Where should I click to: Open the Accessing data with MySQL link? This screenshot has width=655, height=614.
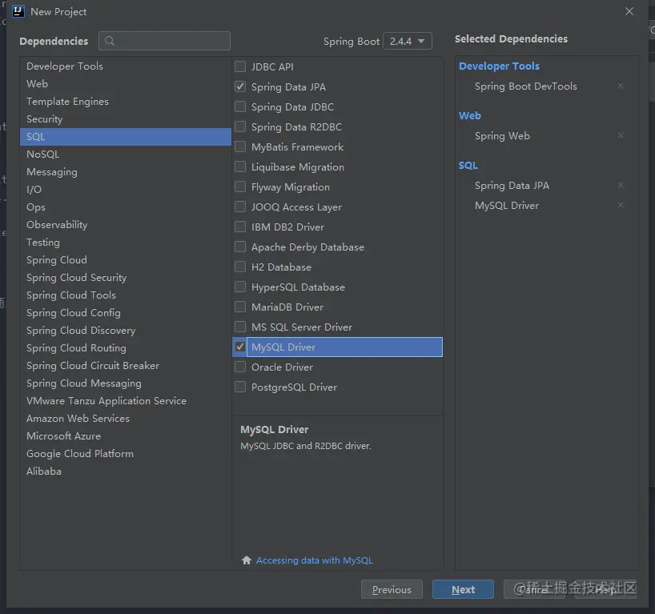coord(314,560)
